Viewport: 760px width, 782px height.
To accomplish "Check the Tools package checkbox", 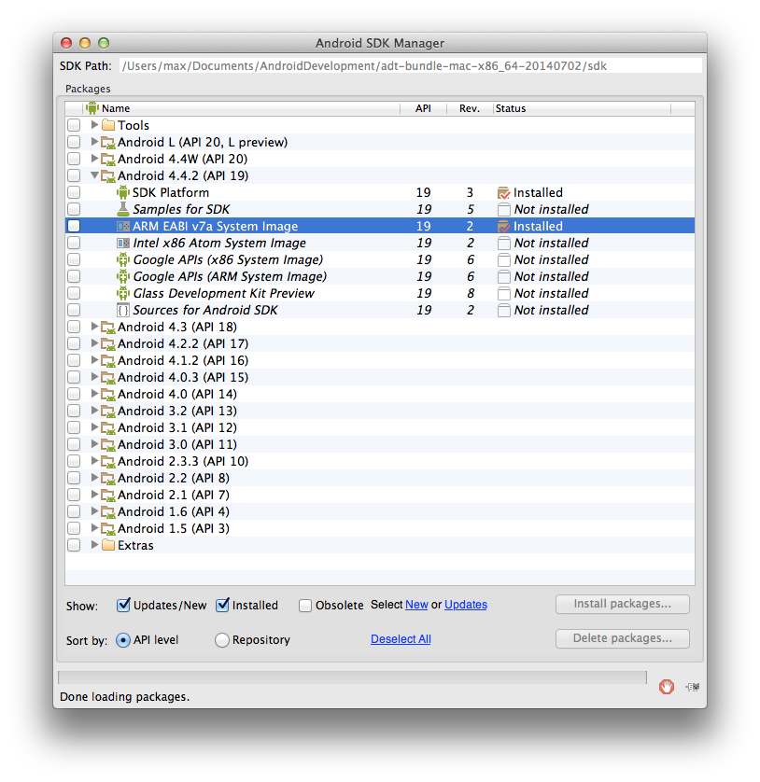I will click(x=74, y=125).
